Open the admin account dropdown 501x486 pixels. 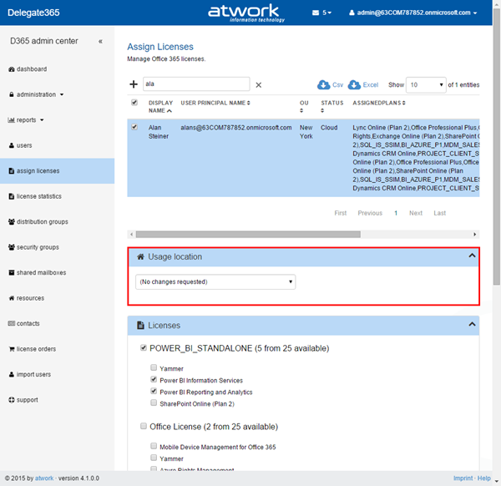tap(413, 13)
